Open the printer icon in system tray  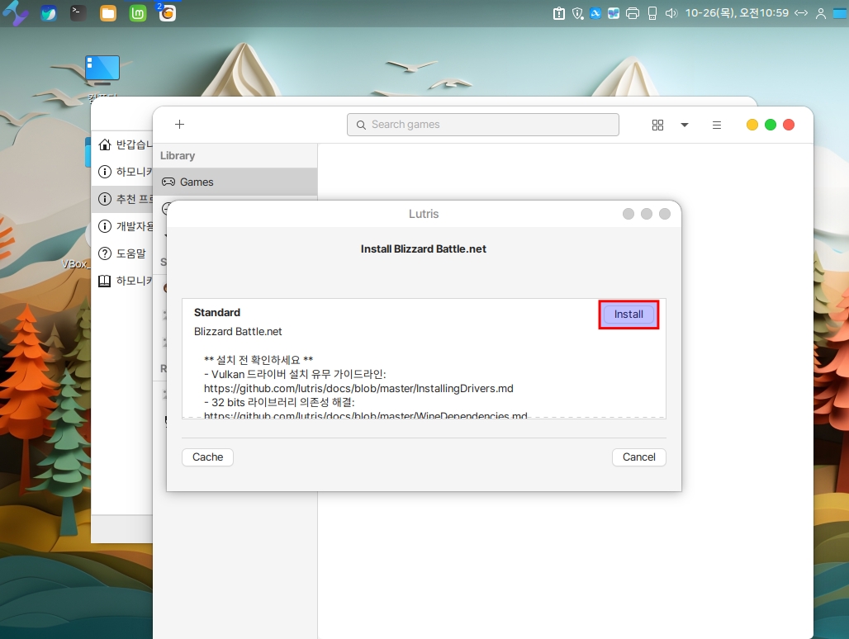click(633, 13)
